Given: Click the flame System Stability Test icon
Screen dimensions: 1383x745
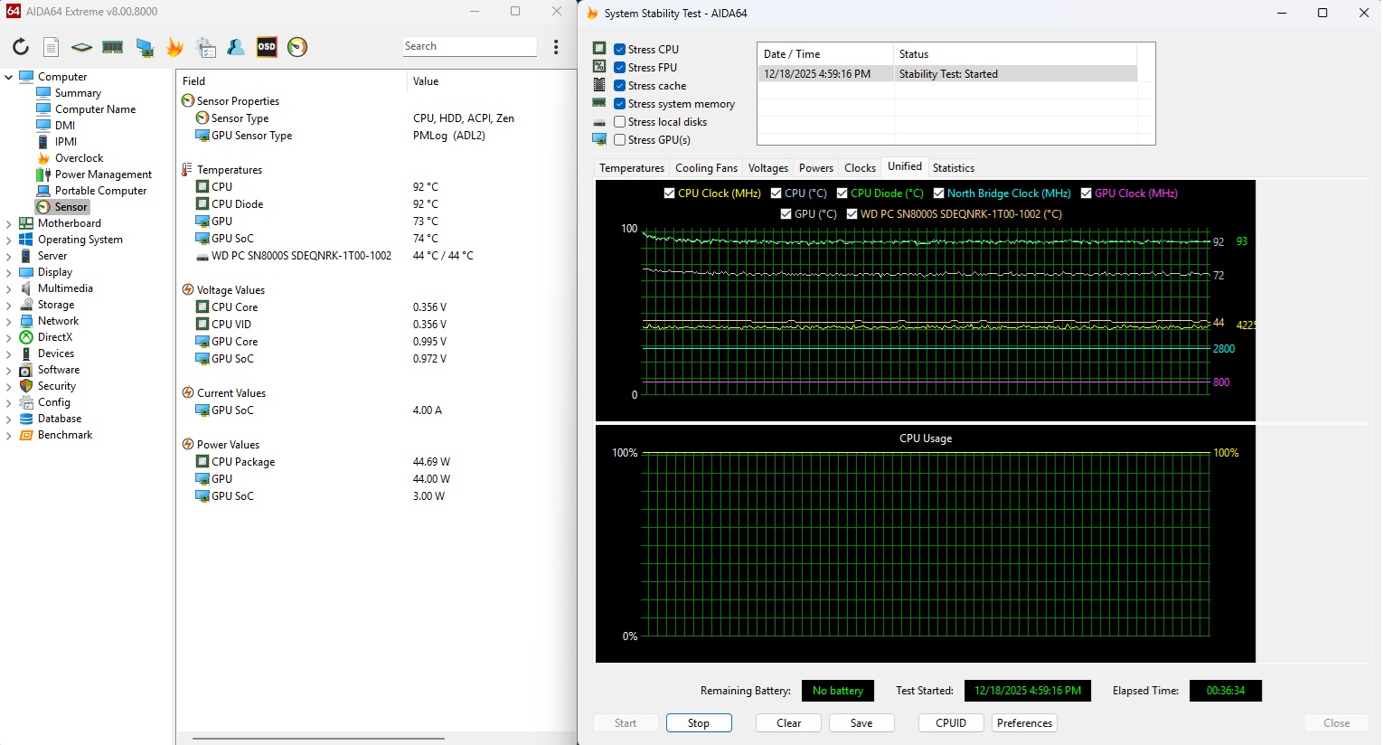Looking at the screenshot, I should click(175, 47).
